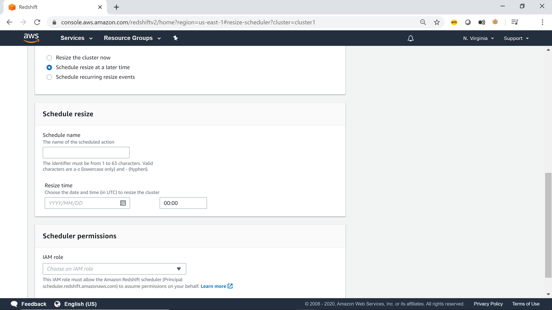Choose Schedule recurring resize events option
The width and height of the screenshot is (552, 310).
[x=49, y=77]
